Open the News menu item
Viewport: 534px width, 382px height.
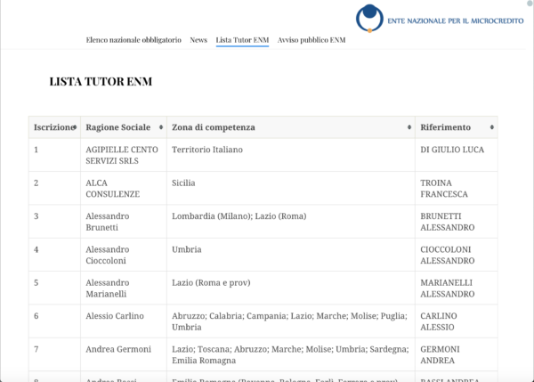pos(198,40)
